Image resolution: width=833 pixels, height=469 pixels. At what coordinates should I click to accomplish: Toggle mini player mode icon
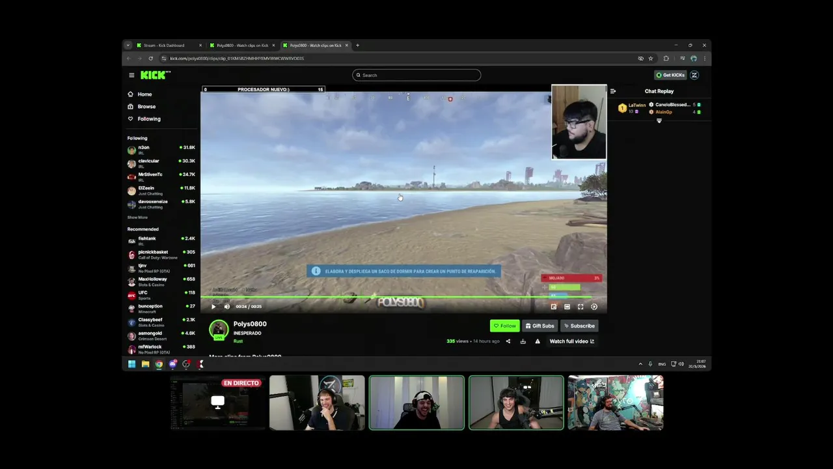point(554,307)
